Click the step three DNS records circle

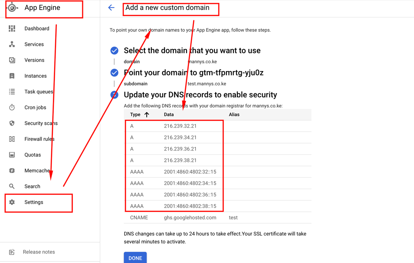(x=114, y=95)
